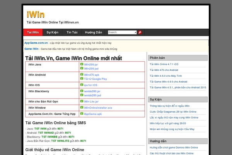This screenshot has width=232, height=155.
Task: Open Tải iWin 470 cho Android link
Action: [164, 70]
